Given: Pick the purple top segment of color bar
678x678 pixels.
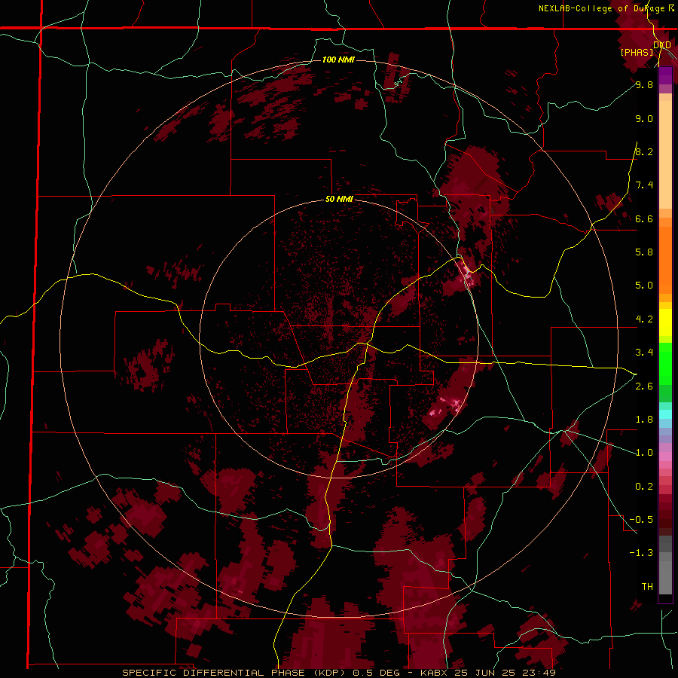Looking at the screenshot, I should click(x=665, y=75).
